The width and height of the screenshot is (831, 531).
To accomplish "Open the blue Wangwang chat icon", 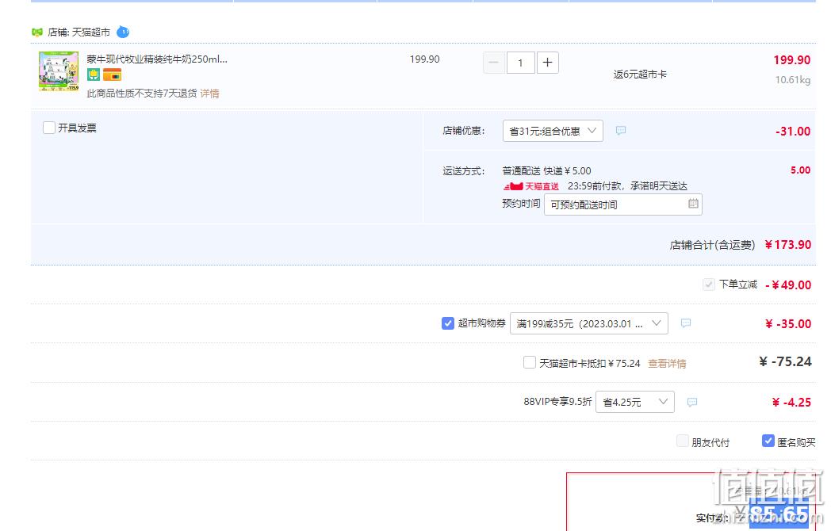I will (123, 32).
